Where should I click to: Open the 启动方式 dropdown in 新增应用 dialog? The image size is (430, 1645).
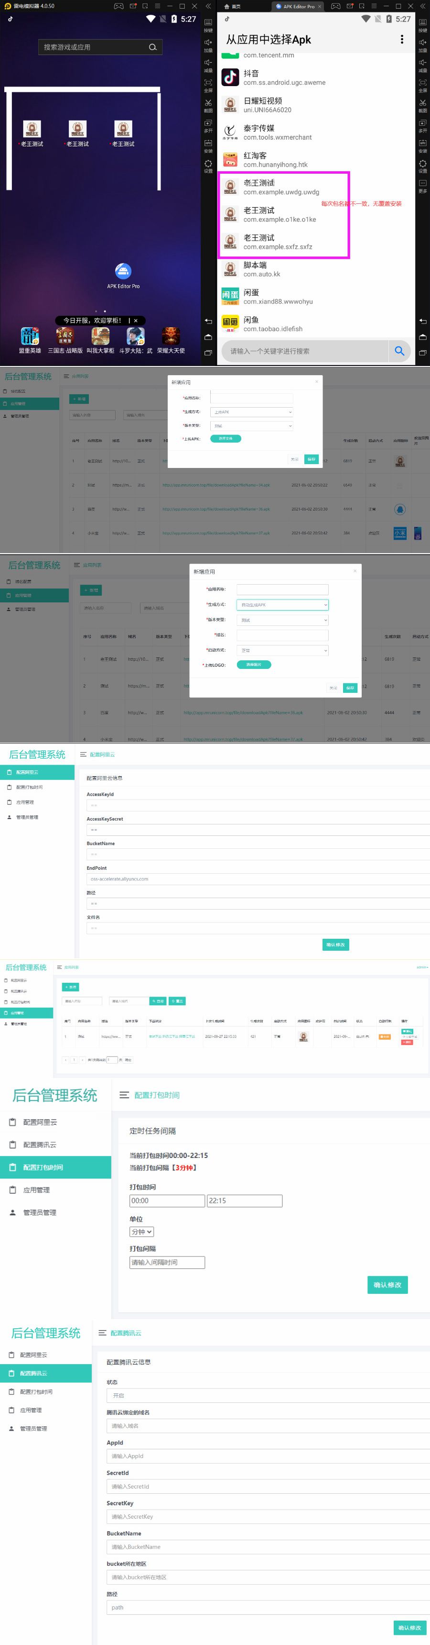click(282, 650)
